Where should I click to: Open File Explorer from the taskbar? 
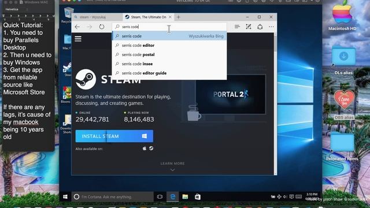tap(185, 196)
